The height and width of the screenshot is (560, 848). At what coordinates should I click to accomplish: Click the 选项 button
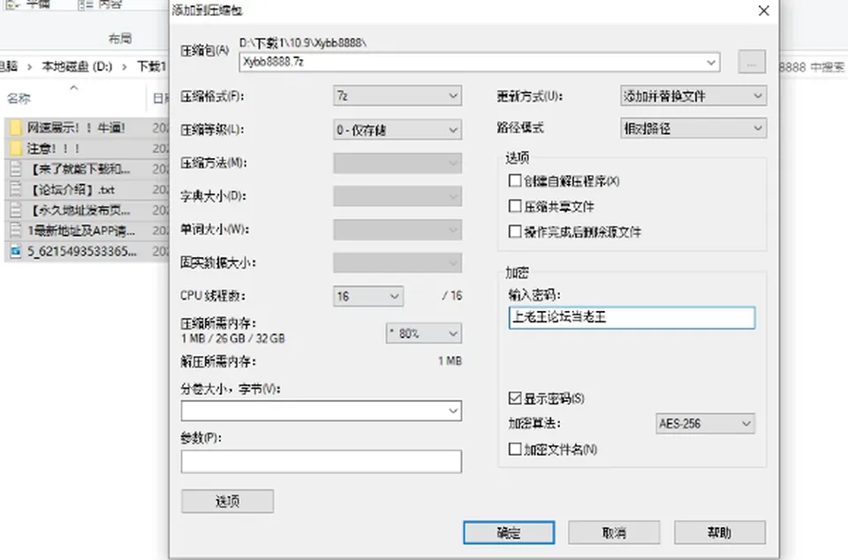point(227,502)
